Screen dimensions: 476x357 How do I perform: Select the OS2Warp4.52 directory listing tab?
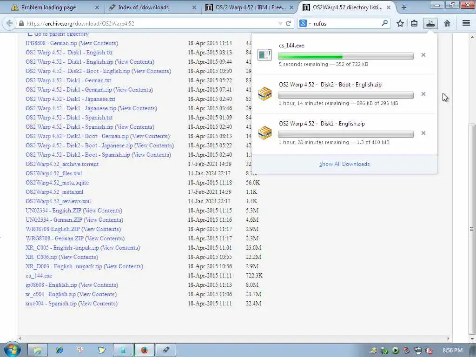347,7
